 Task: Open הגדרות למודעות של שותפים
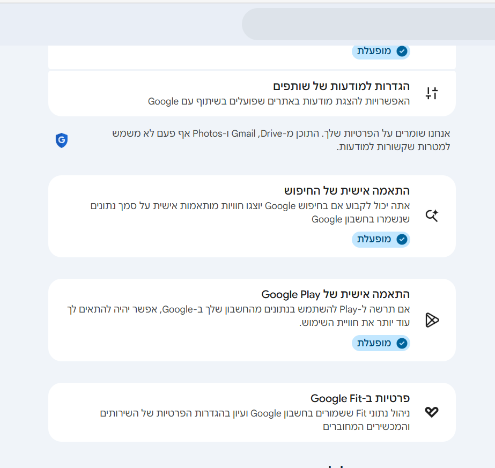point(341,86)
